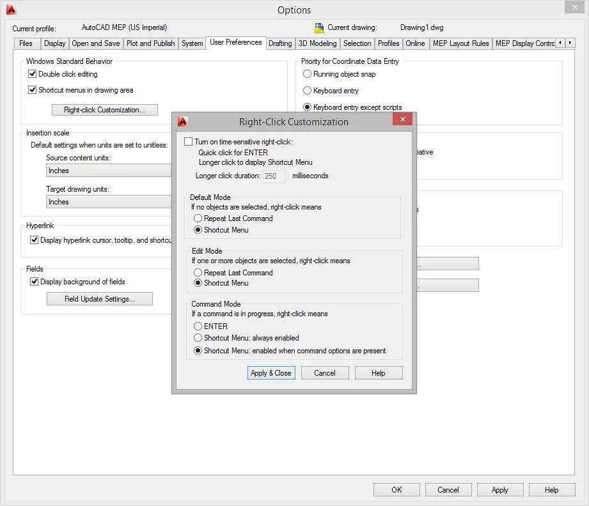Open Help in Right-Click Customization dialog
Screen dimensions: 589x506
(379, 372)
